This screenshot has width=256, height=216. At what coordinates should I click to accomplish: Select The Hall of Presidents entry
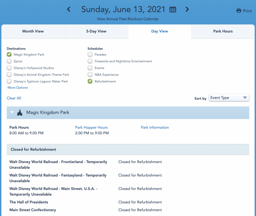coord(29,202)
